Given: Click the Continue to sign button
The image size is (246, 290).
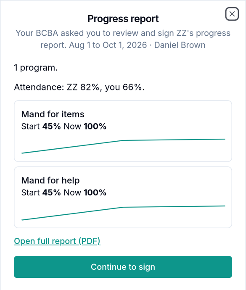Looking at the screenshot, I should [123, 267].
